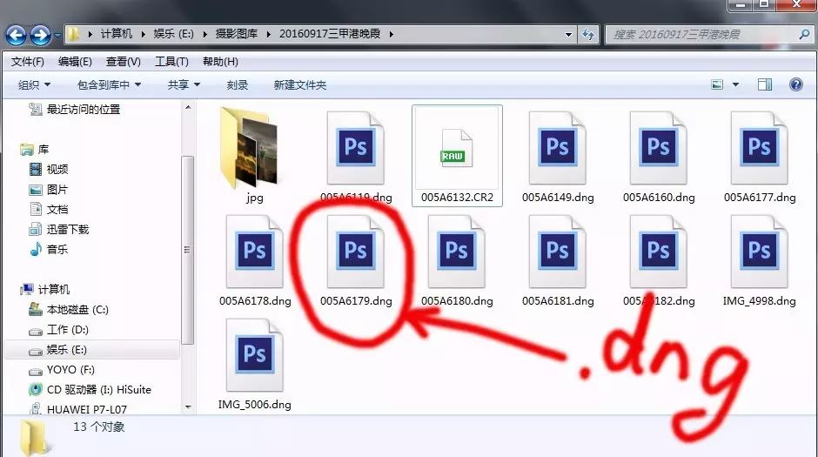Select file 005A6160.dng icon
818x457 pixels.
click(x=659, y=149)
